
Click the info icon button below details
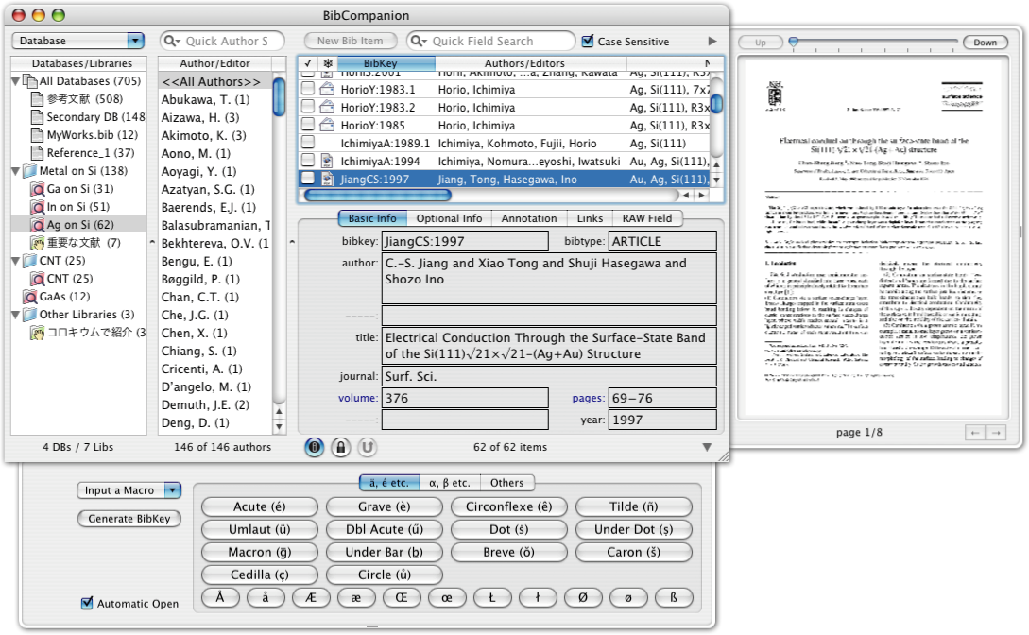coord(315,447)
